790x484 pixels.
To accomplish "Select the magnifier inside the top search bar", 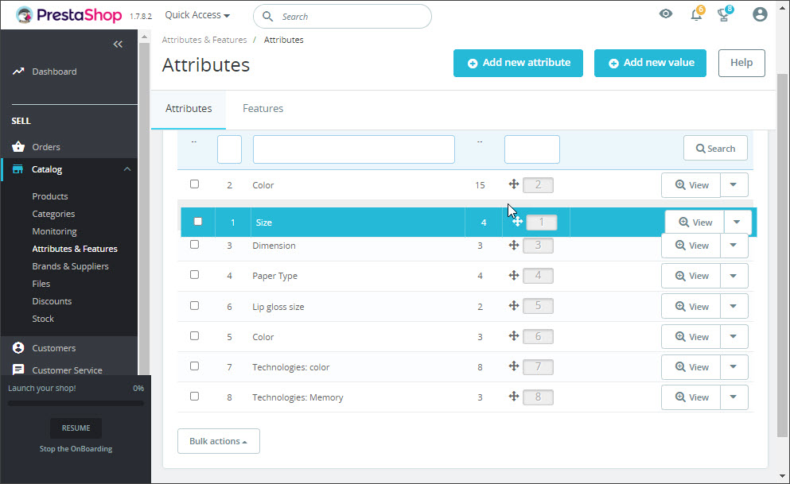I will click(x=267, y=16).
